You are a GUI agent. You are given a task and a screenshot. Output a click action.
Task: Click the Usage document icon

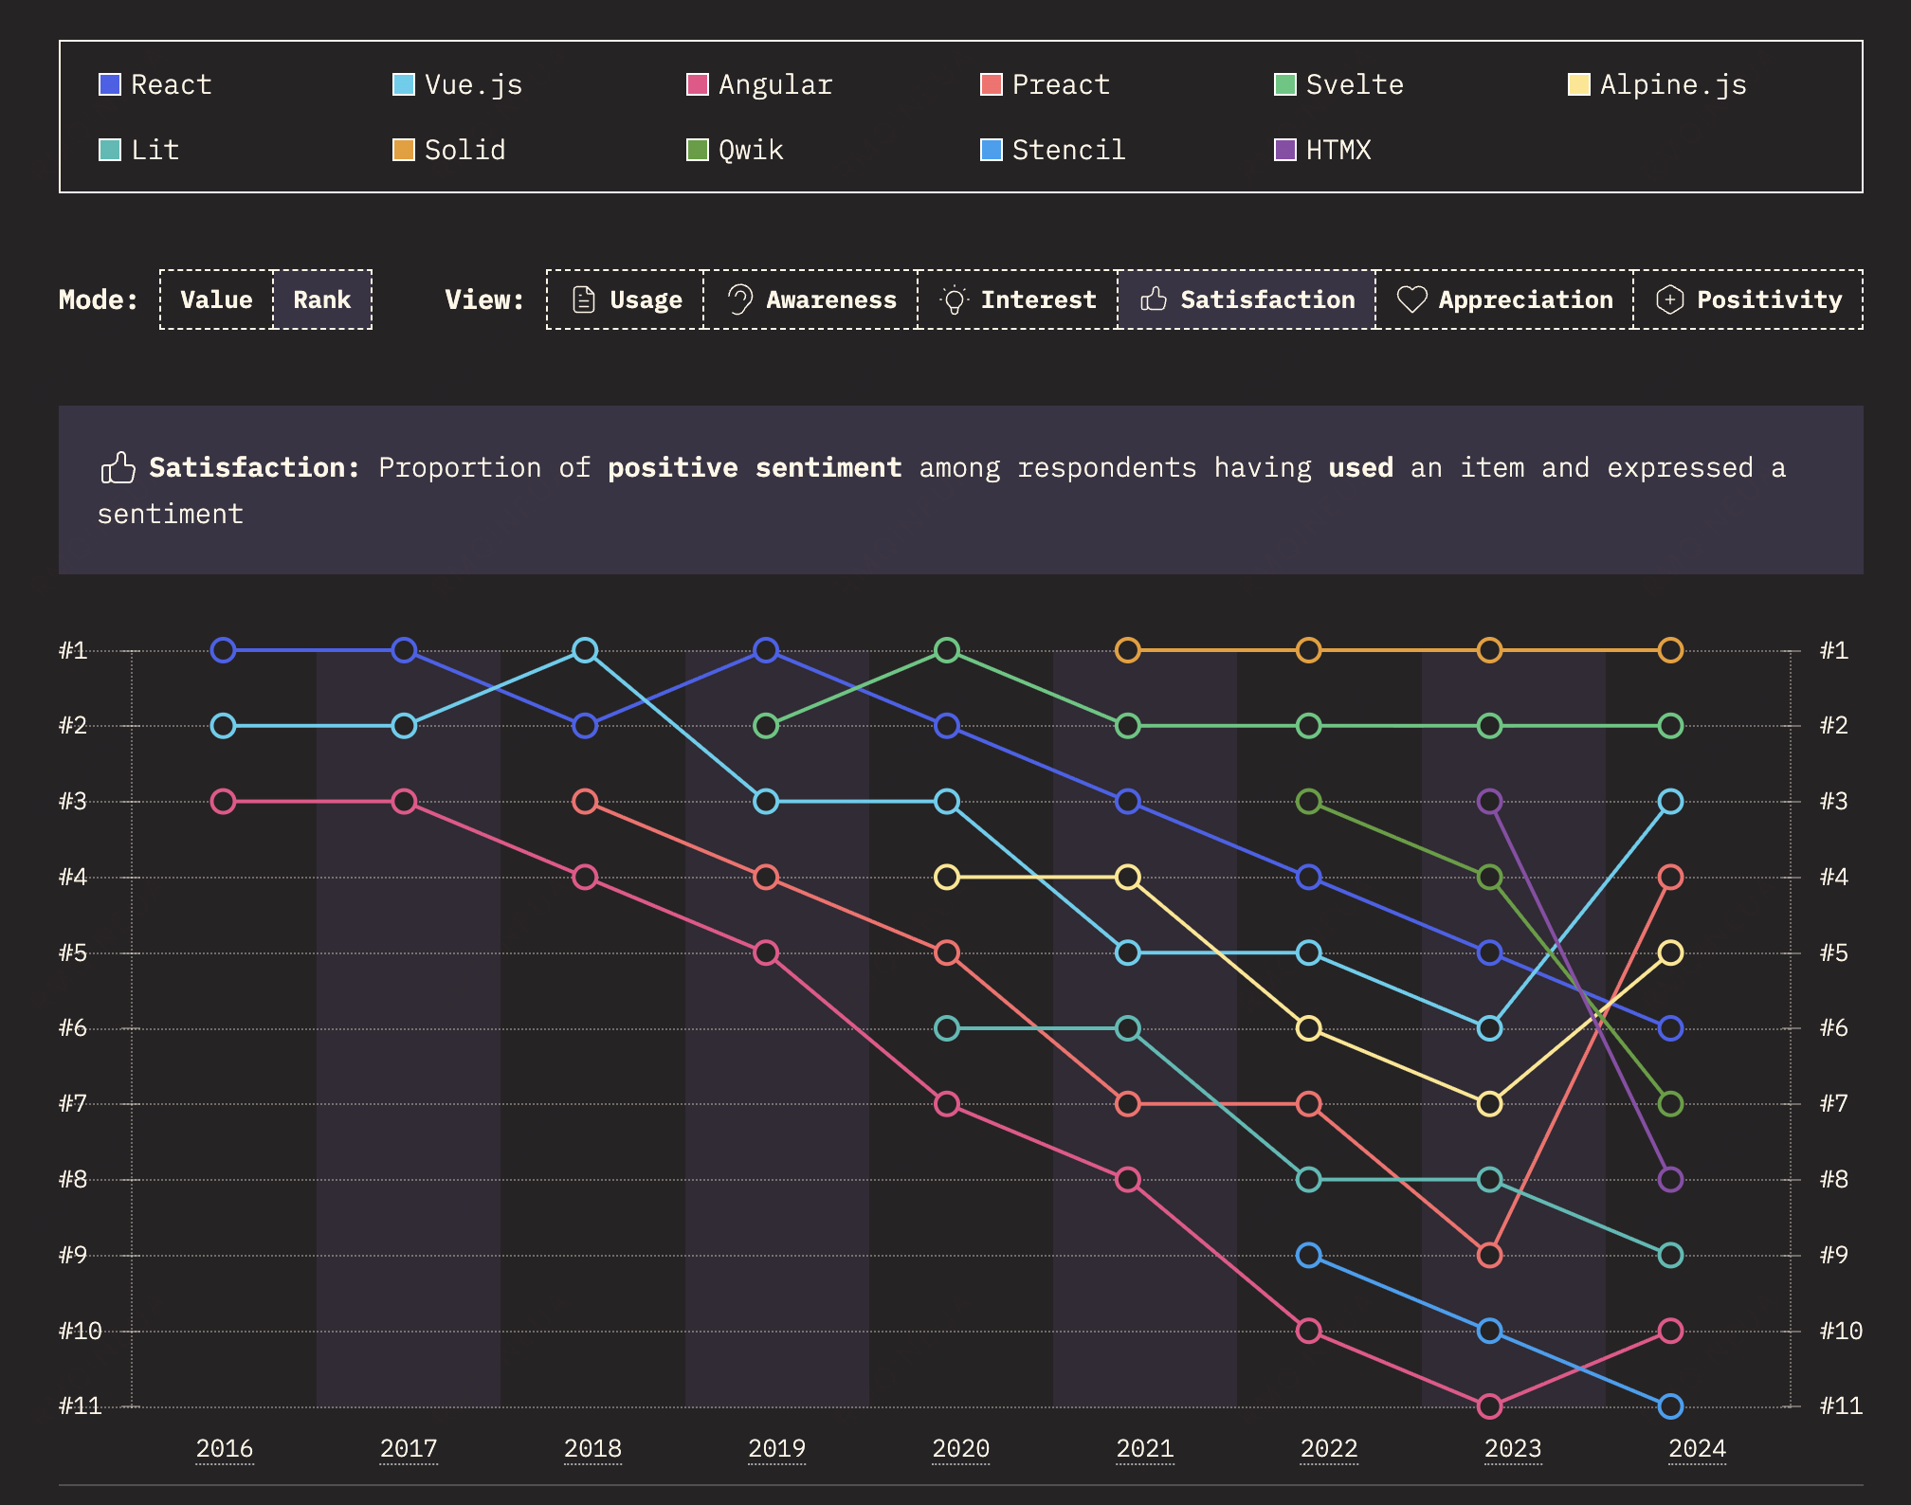(x=584, y=299)
